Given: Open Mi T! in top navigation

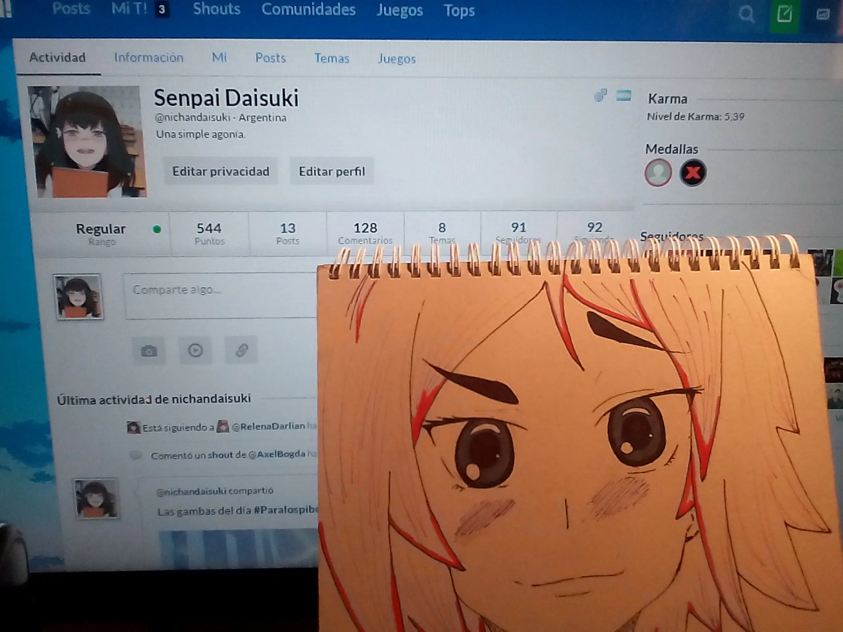Looking at the screenshot, I should click(129, 8).
